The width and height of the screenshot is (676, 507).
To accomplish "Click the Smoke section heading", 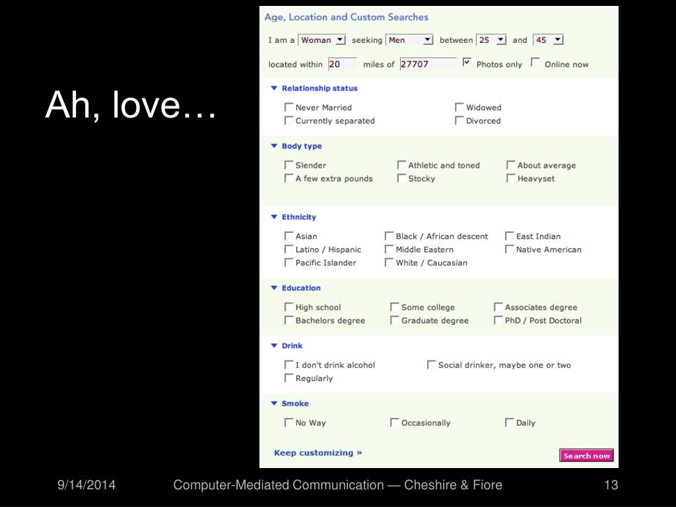I will [x=295, y=403].
